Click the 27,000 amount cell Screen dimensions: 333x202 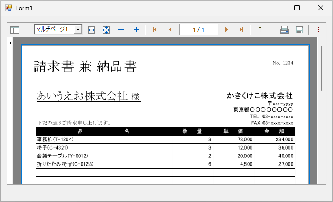(274, 164)
